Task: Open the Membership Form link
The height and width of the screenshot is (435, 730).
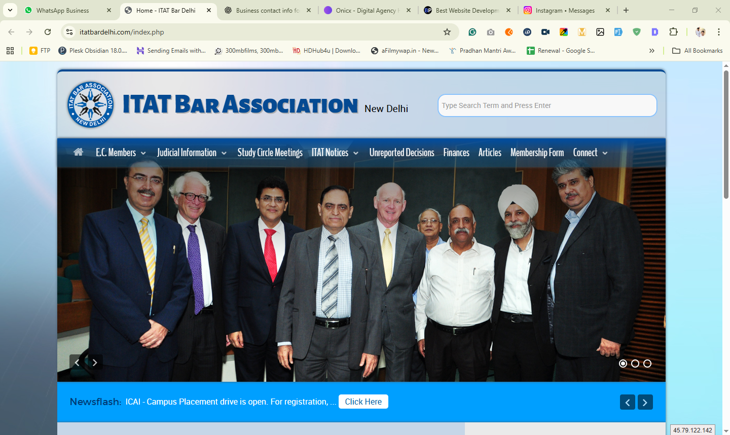Action: [x=537, y=153]
